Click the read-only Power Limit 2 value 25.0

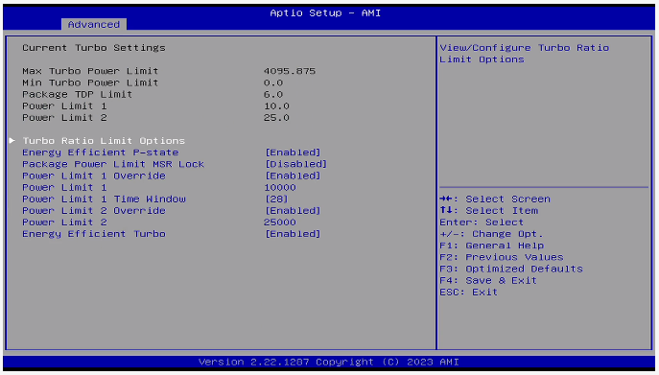tap(276, 118)
